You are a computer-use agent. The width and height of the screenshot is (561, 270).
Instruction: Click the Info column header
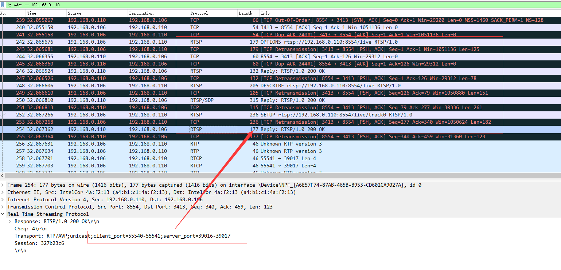[410, 13]
